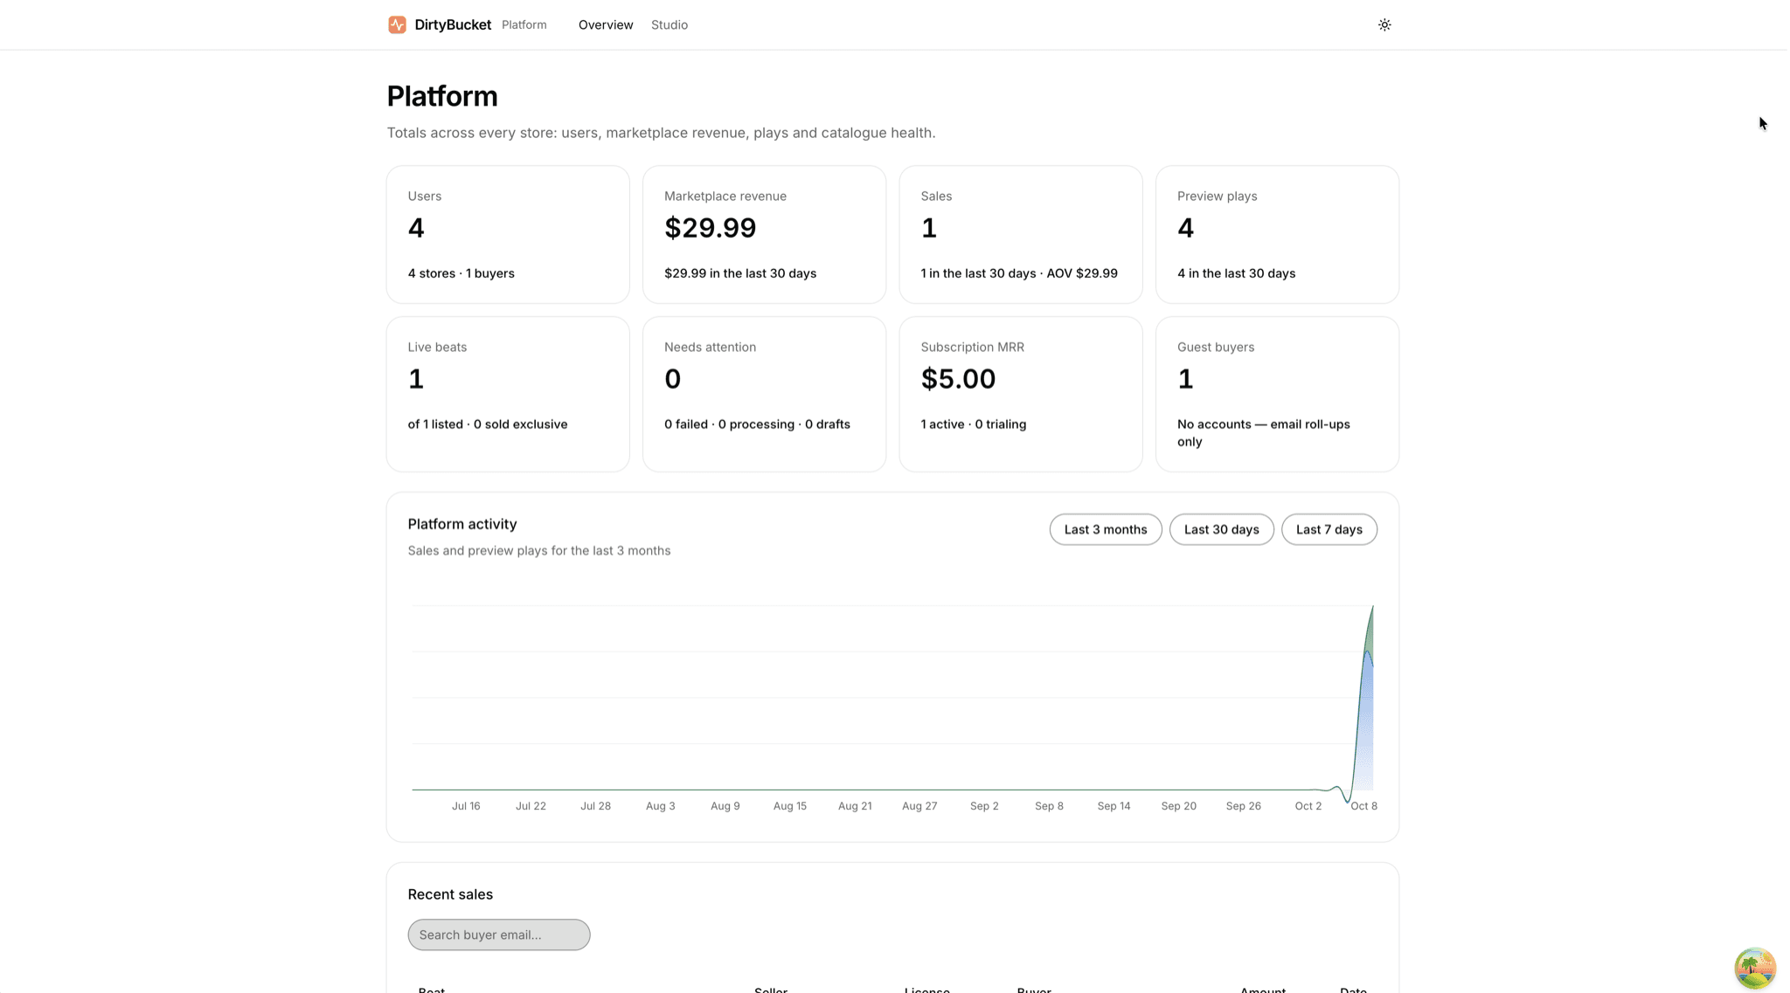This screenshot has height=993, width=1790.
Task: Click the Preview plays card title
Action: 1218,196
